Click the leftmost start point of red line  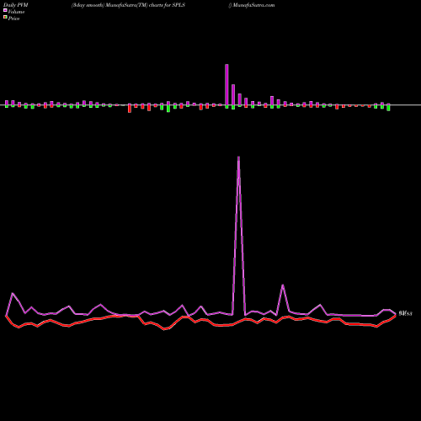[6, 316]
